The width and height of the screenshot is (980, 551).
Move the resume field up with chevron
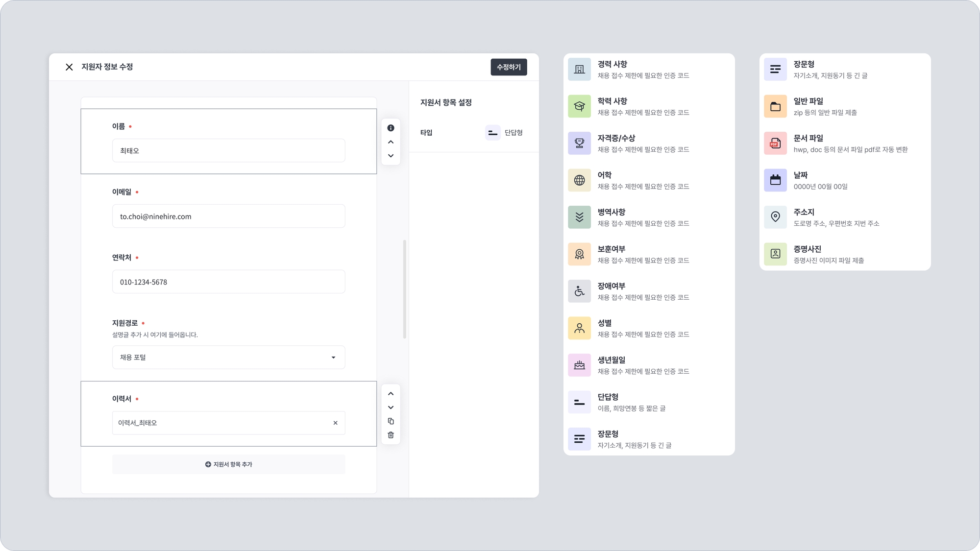(391, 394)
